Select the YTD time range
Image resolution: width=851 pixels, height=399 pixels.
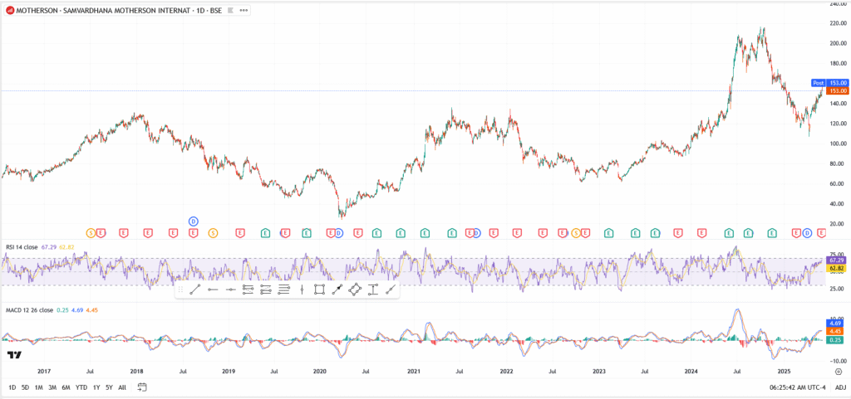click(x=81, y=387)
